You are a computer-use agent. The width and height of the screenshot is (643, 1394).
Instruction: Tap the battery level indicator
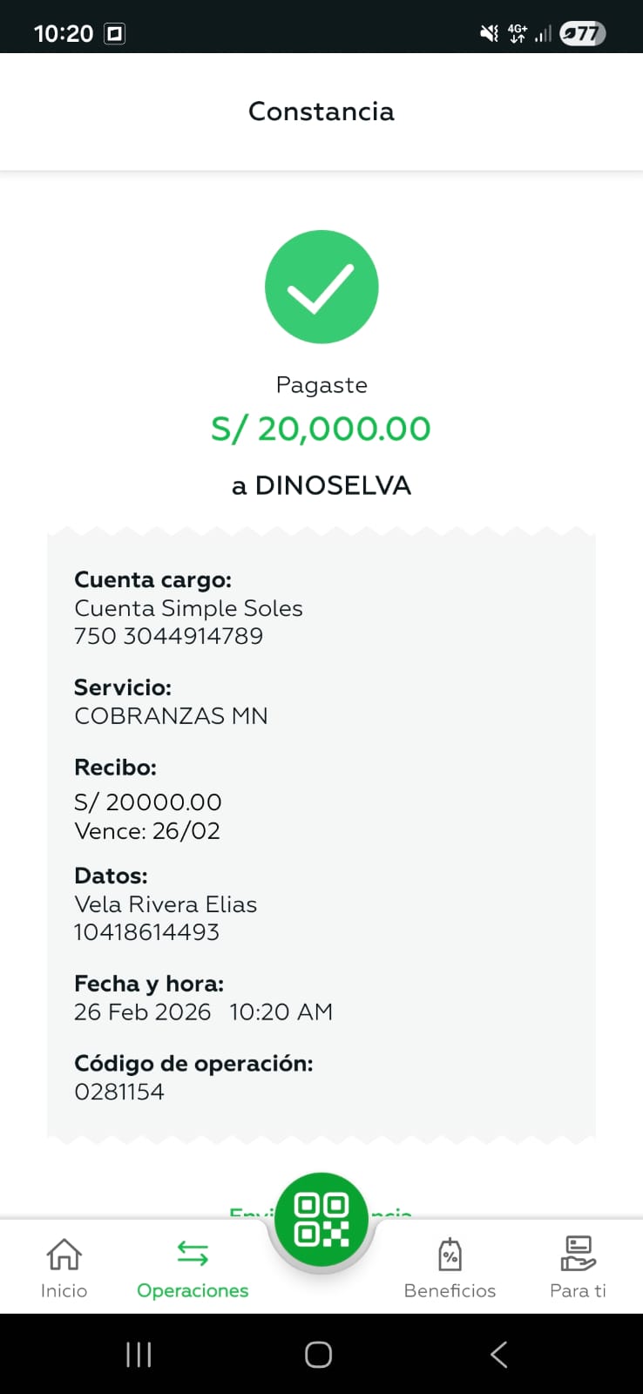582,33
